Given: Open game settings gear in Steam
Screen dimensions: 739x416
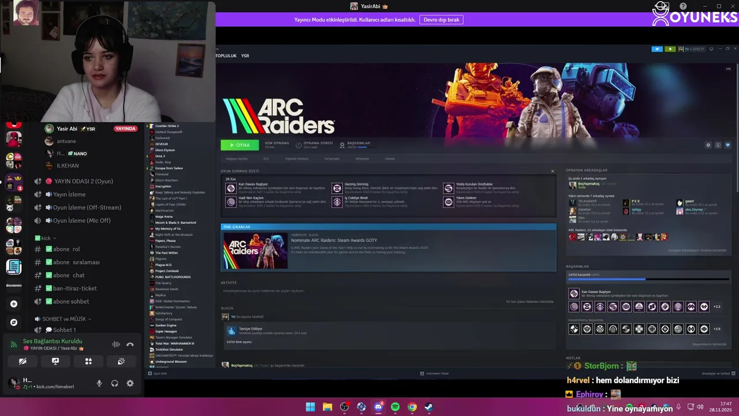Looking at the screenshot, I should (x=708, y=145).
